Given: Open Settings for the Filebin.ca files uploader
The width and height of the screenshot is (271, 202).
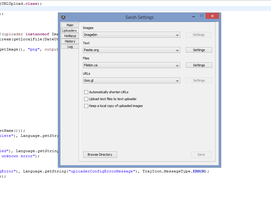Looking at the screenshot, I should [199, 65].
